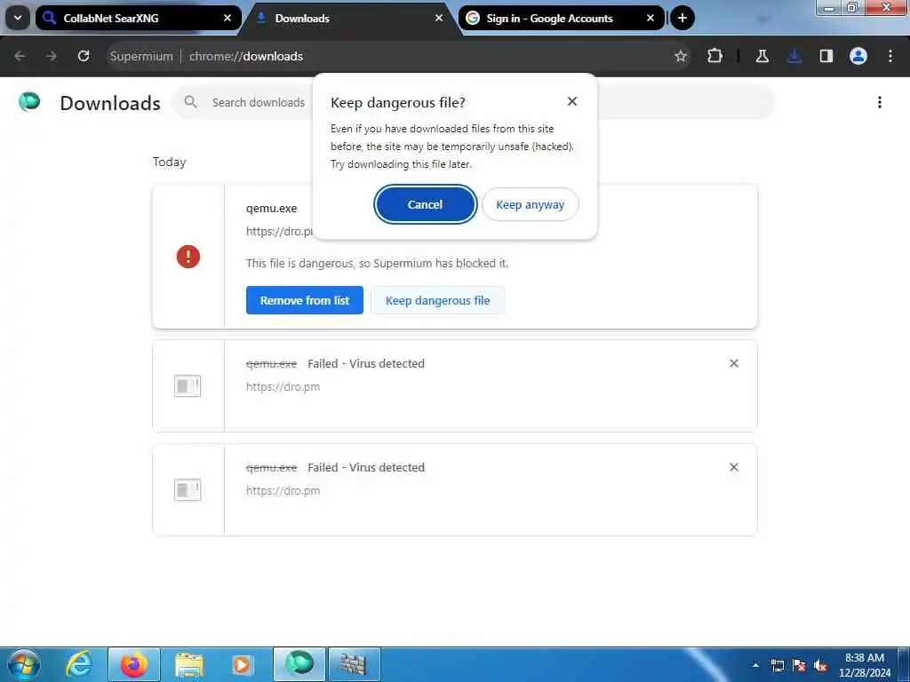Click Remove from list for qemu.exe
This screenshot has height=682, width=910.
coord(305,300)
